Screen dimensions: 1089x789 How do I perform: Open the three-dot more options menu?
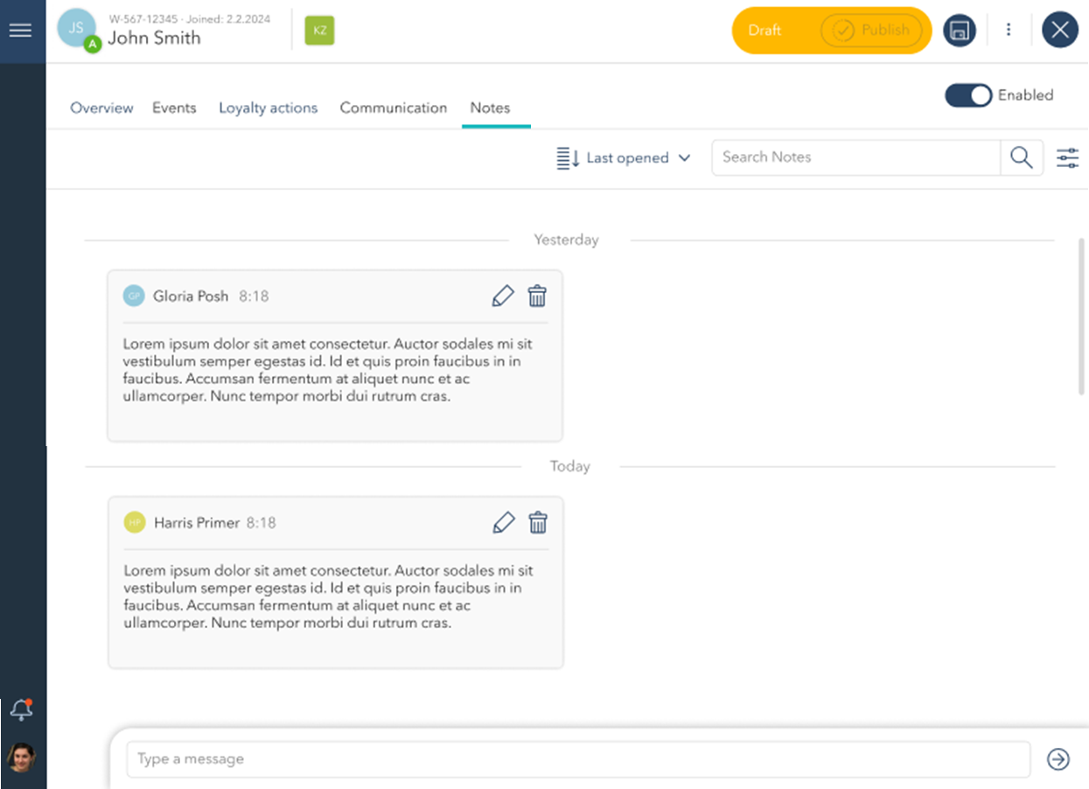pyautogui.click(x=1009, y=30)
